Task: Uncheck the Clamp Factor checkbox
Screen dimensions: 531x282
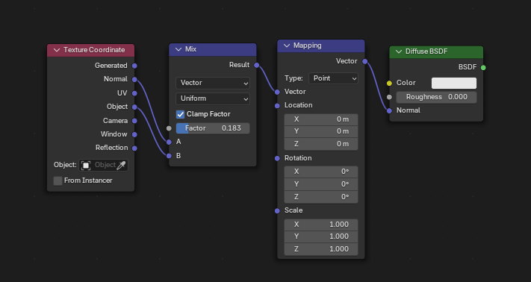Action: (180, 114)
